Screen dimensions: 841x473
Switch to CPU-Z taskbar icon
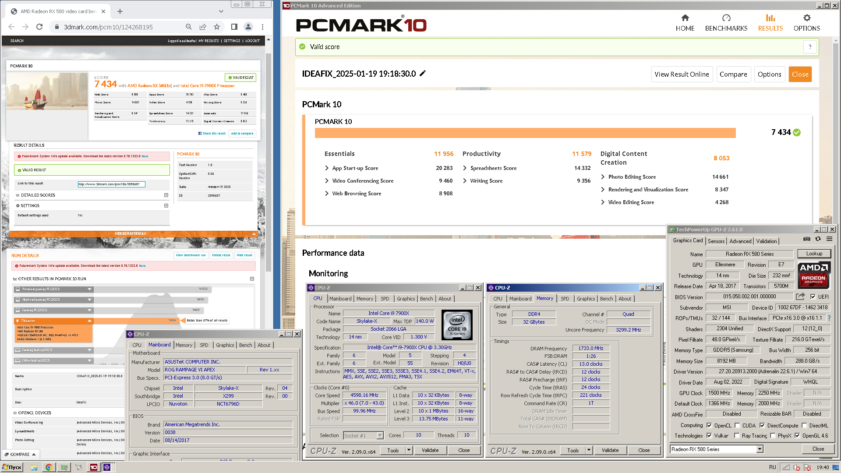click(107, 467)
